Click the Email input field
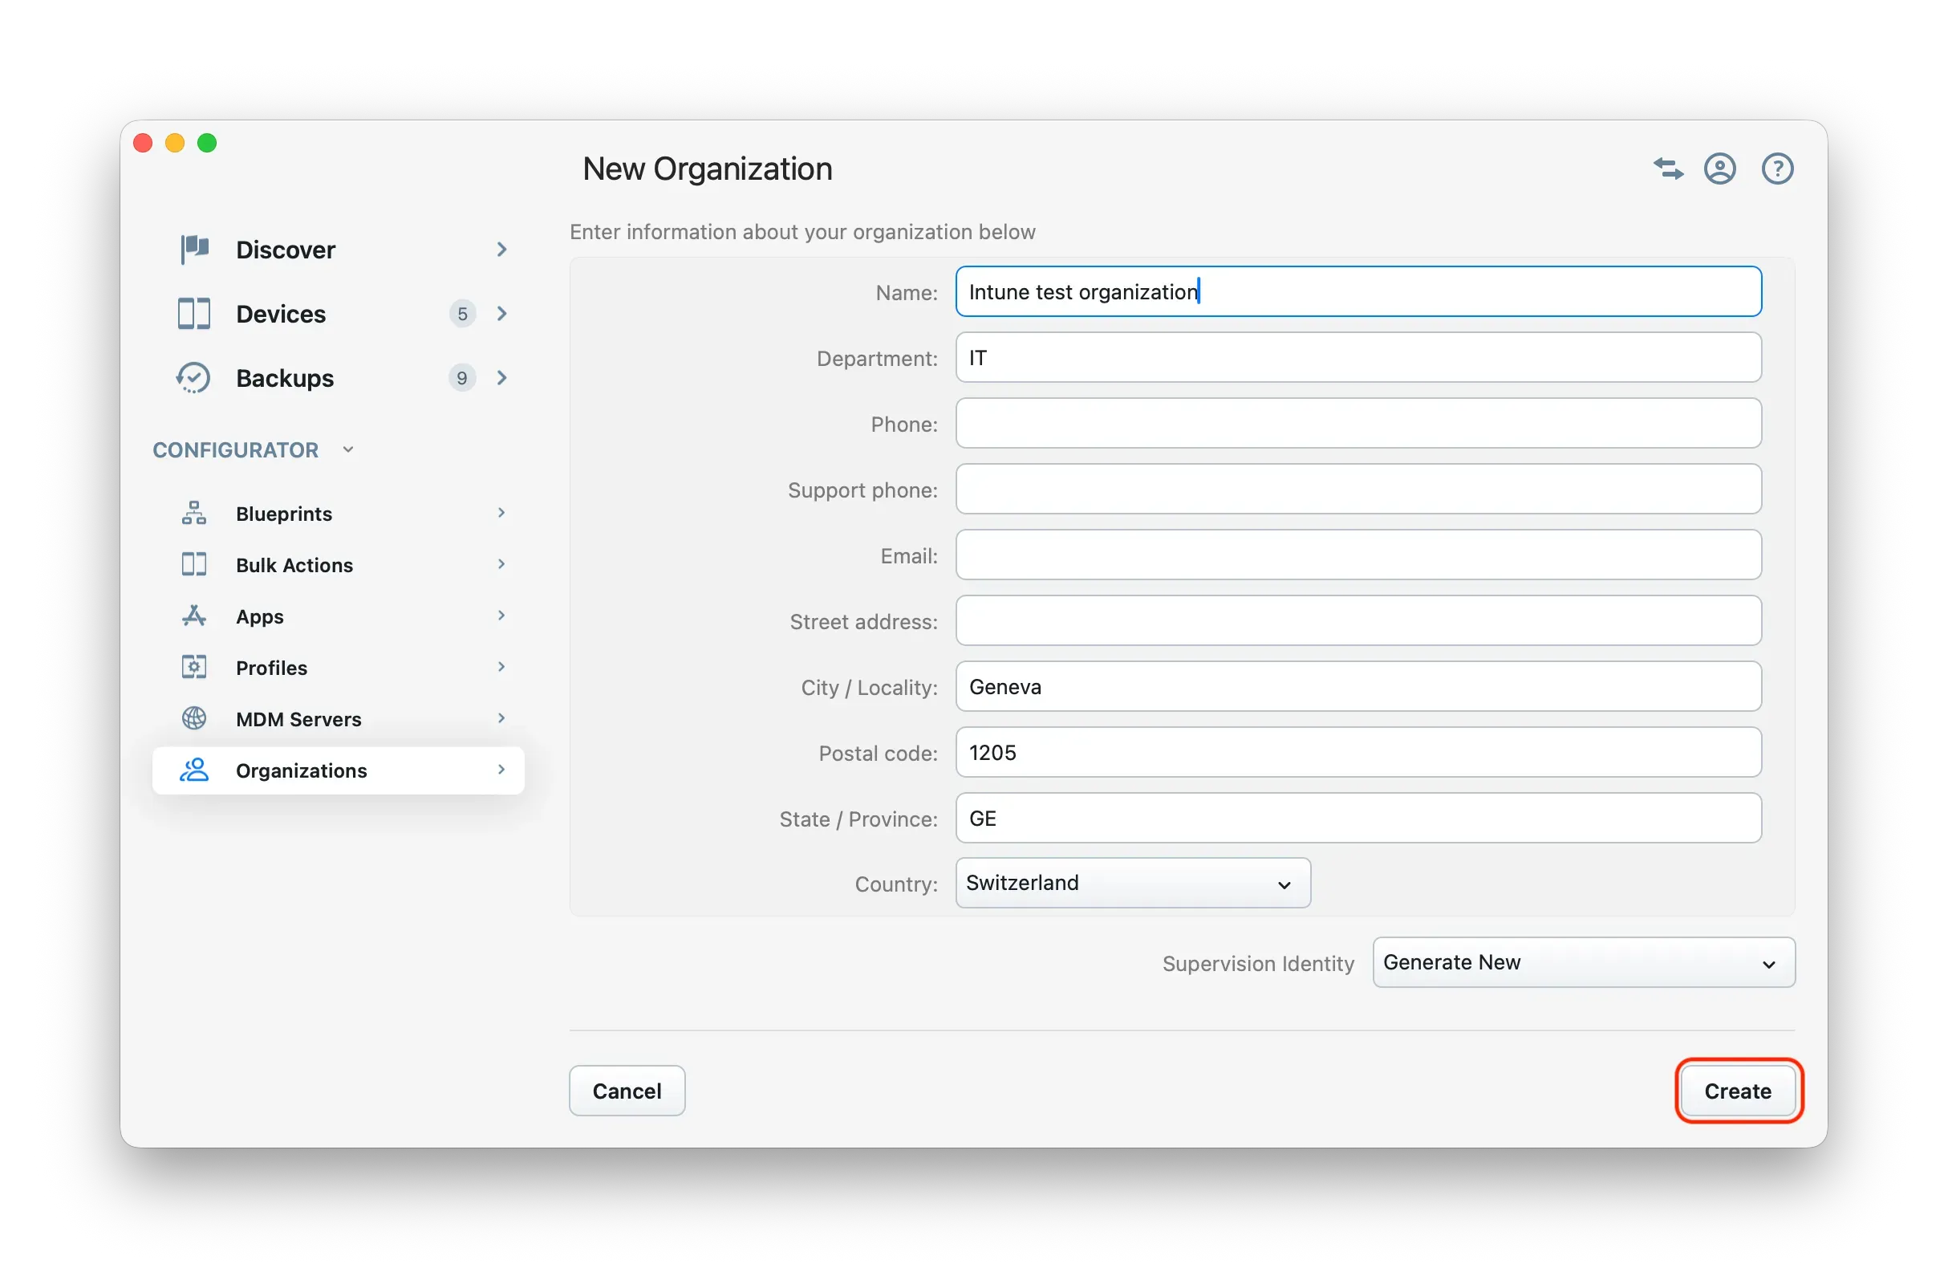The width and height of the screenshot is (1948, 1268). click(1357, 555)
